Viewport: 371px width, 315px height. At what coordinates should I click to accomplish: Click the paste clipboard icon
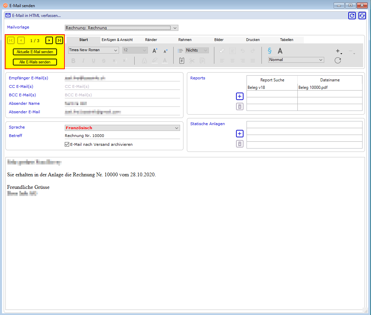(182, 61)
